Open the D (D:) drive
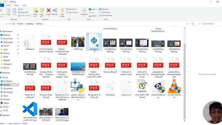Viewport: 222px width, 125px height. coord(6,110)
